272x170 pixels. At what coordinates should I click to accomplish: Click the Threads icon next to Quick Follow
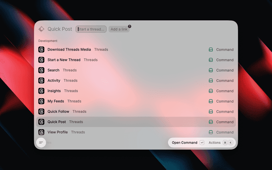pos(41,111)
